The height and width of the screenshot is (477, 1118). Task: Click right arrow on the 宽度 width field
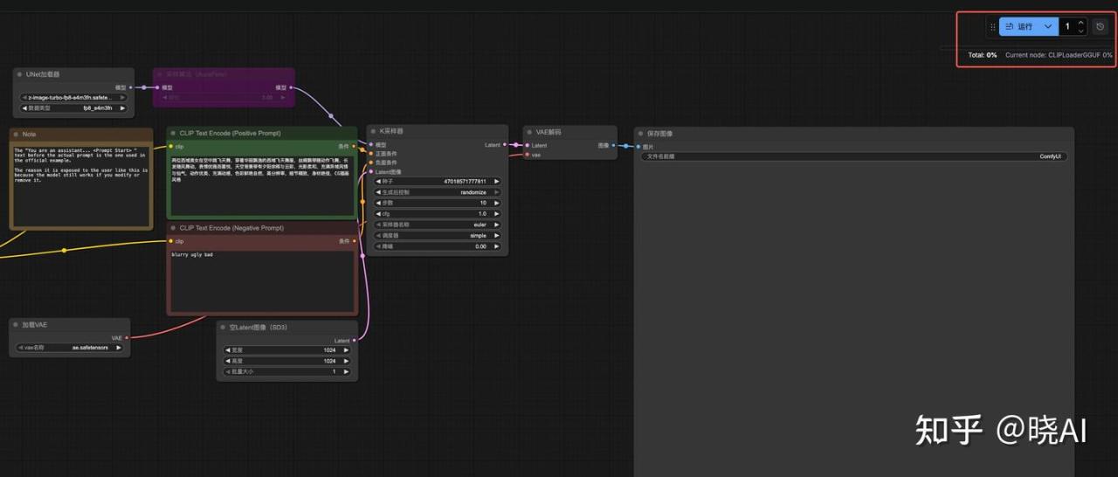[x=347, y=350]
